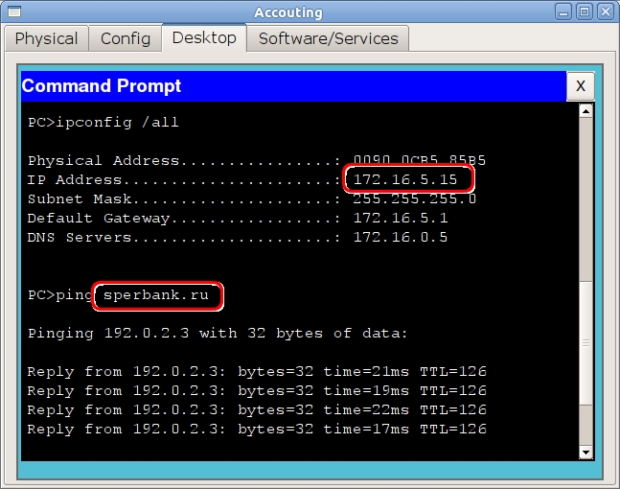Screen dimensions: 620x489
Task: Open the window menu icon in title bar
Action: pyautogui.click(x=11, y=12)
